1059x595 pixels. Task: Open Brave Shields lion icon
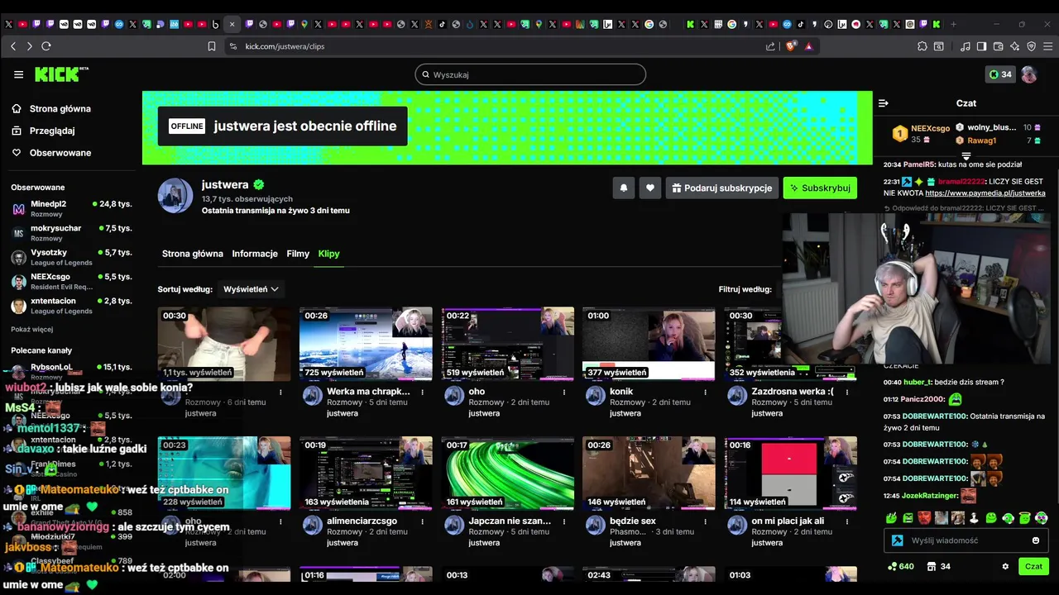(789, 46)
